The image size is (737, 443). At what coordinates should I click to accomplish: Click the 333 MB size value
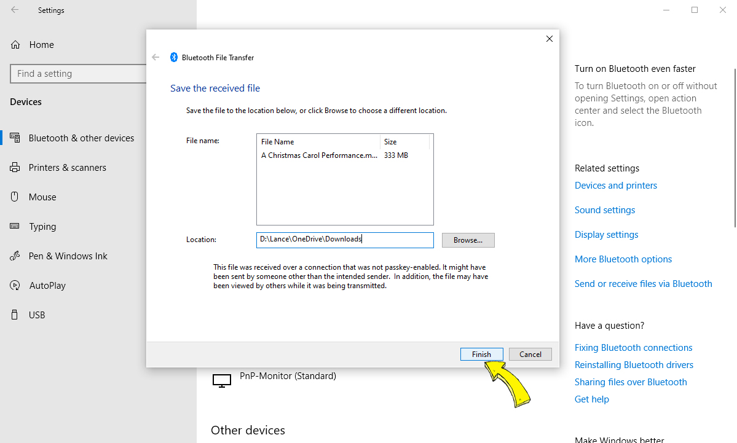(396, 155)
